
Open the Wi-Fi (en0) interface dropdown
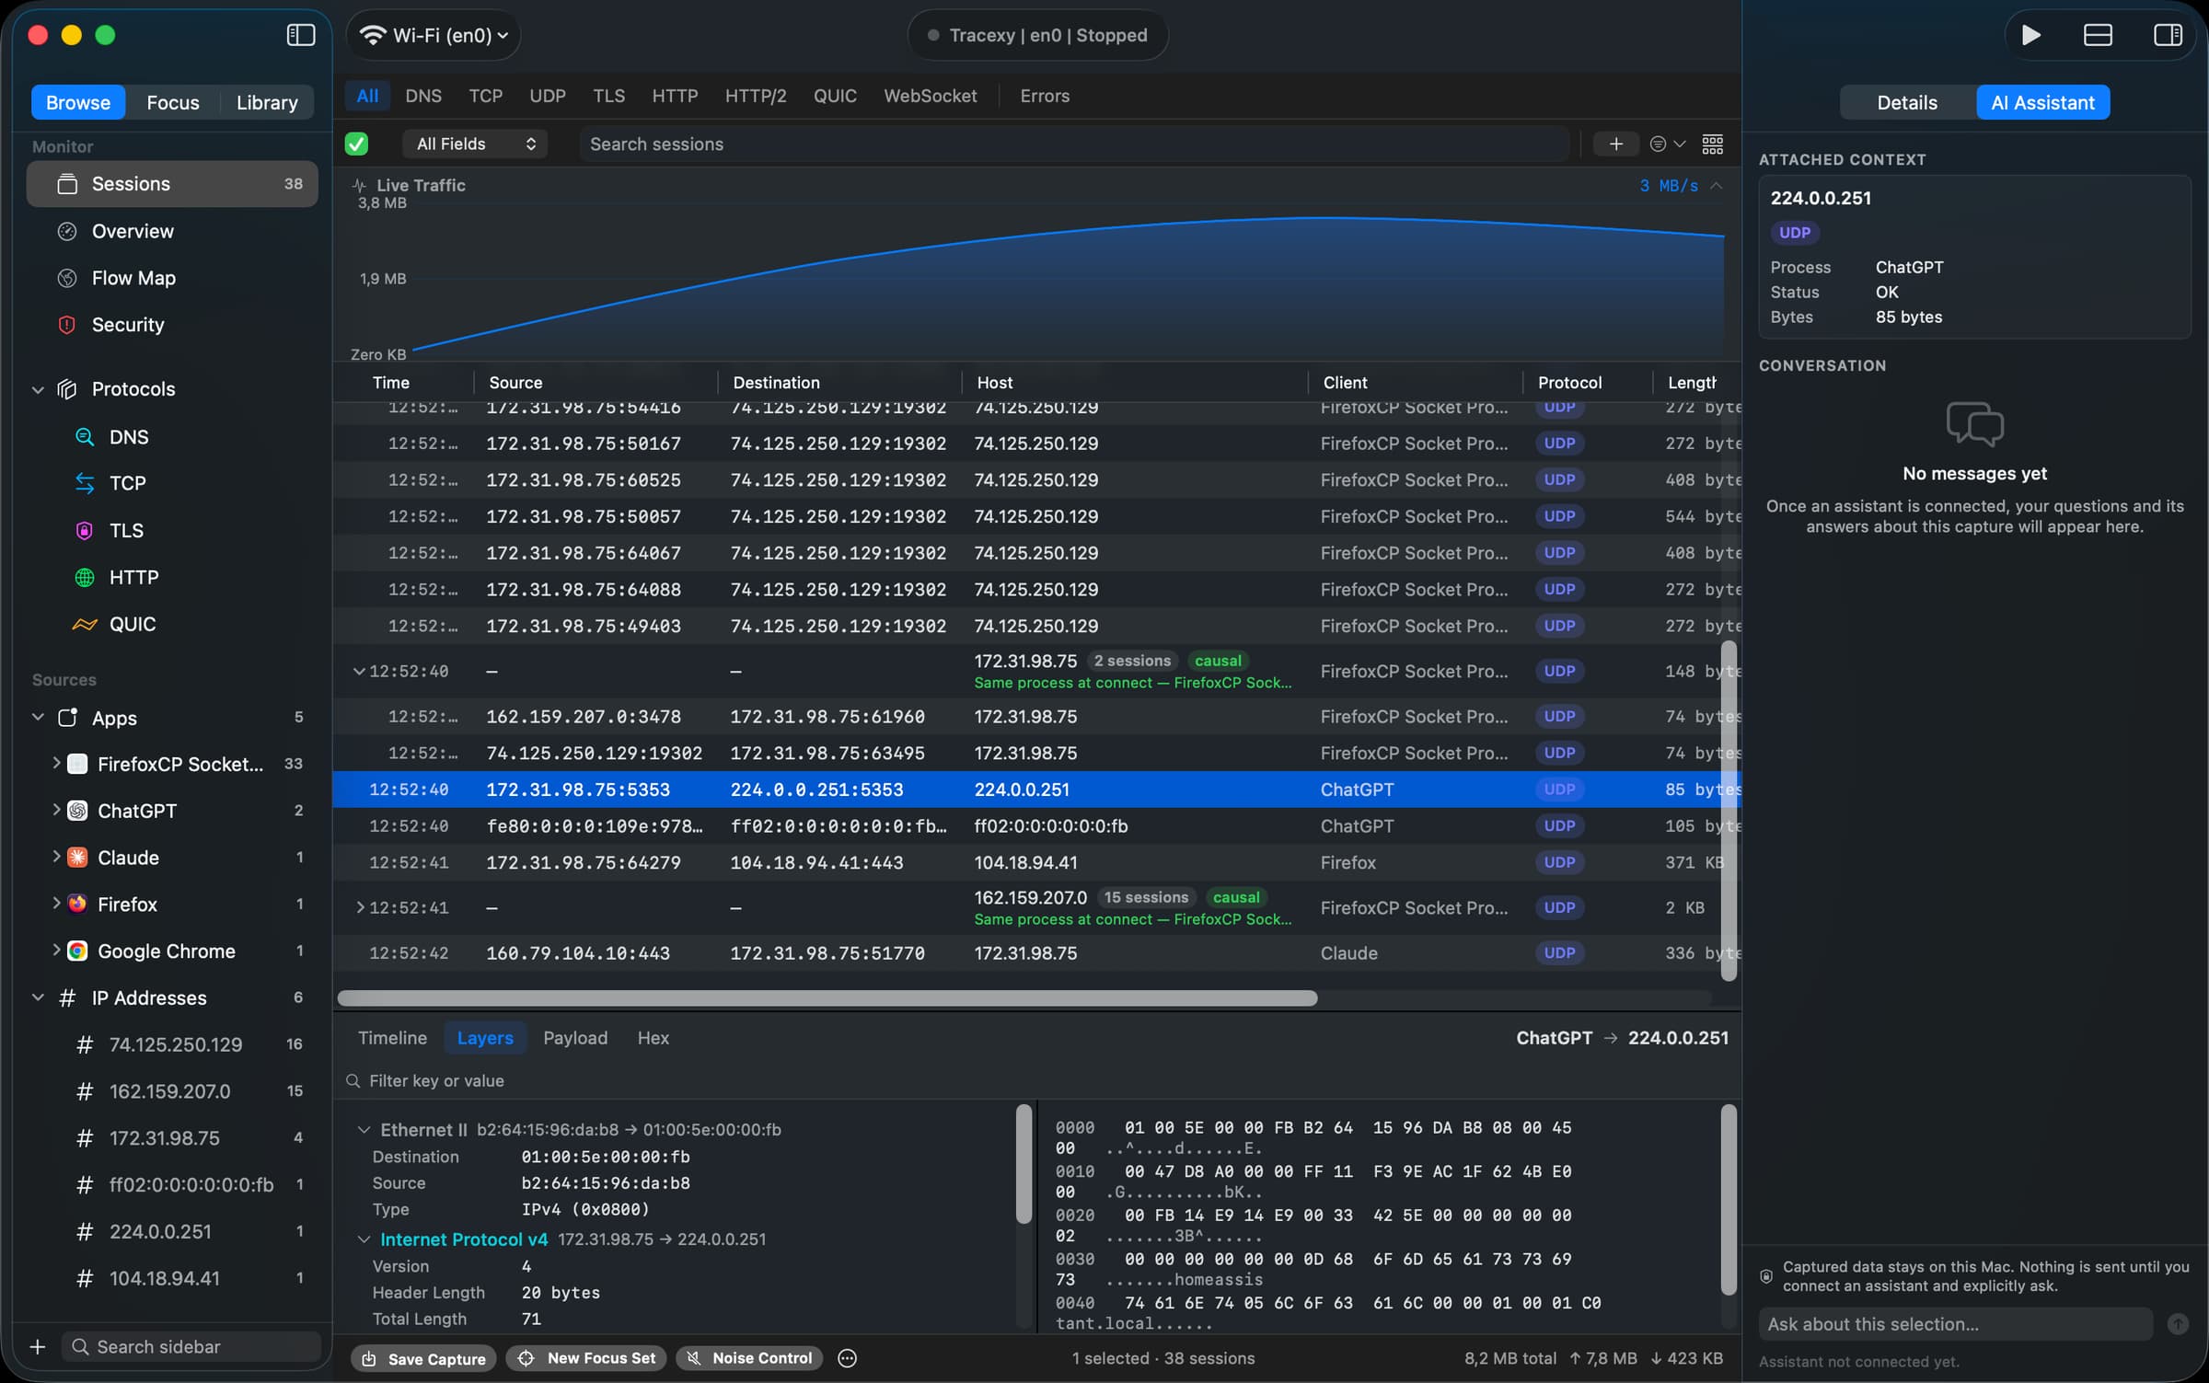coord(434,35)
